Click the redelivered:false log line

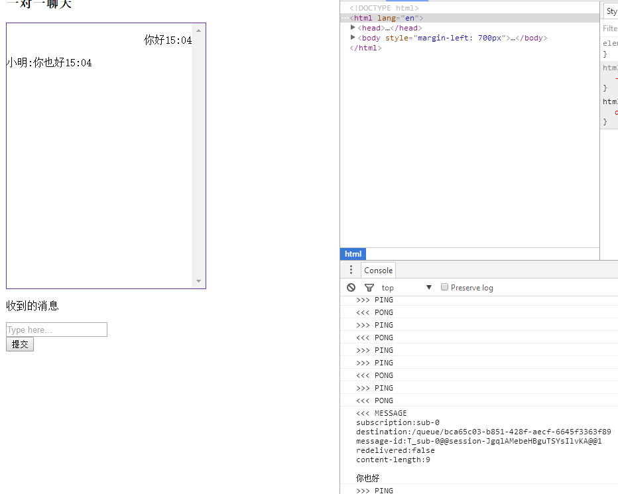tap(395, 450)
